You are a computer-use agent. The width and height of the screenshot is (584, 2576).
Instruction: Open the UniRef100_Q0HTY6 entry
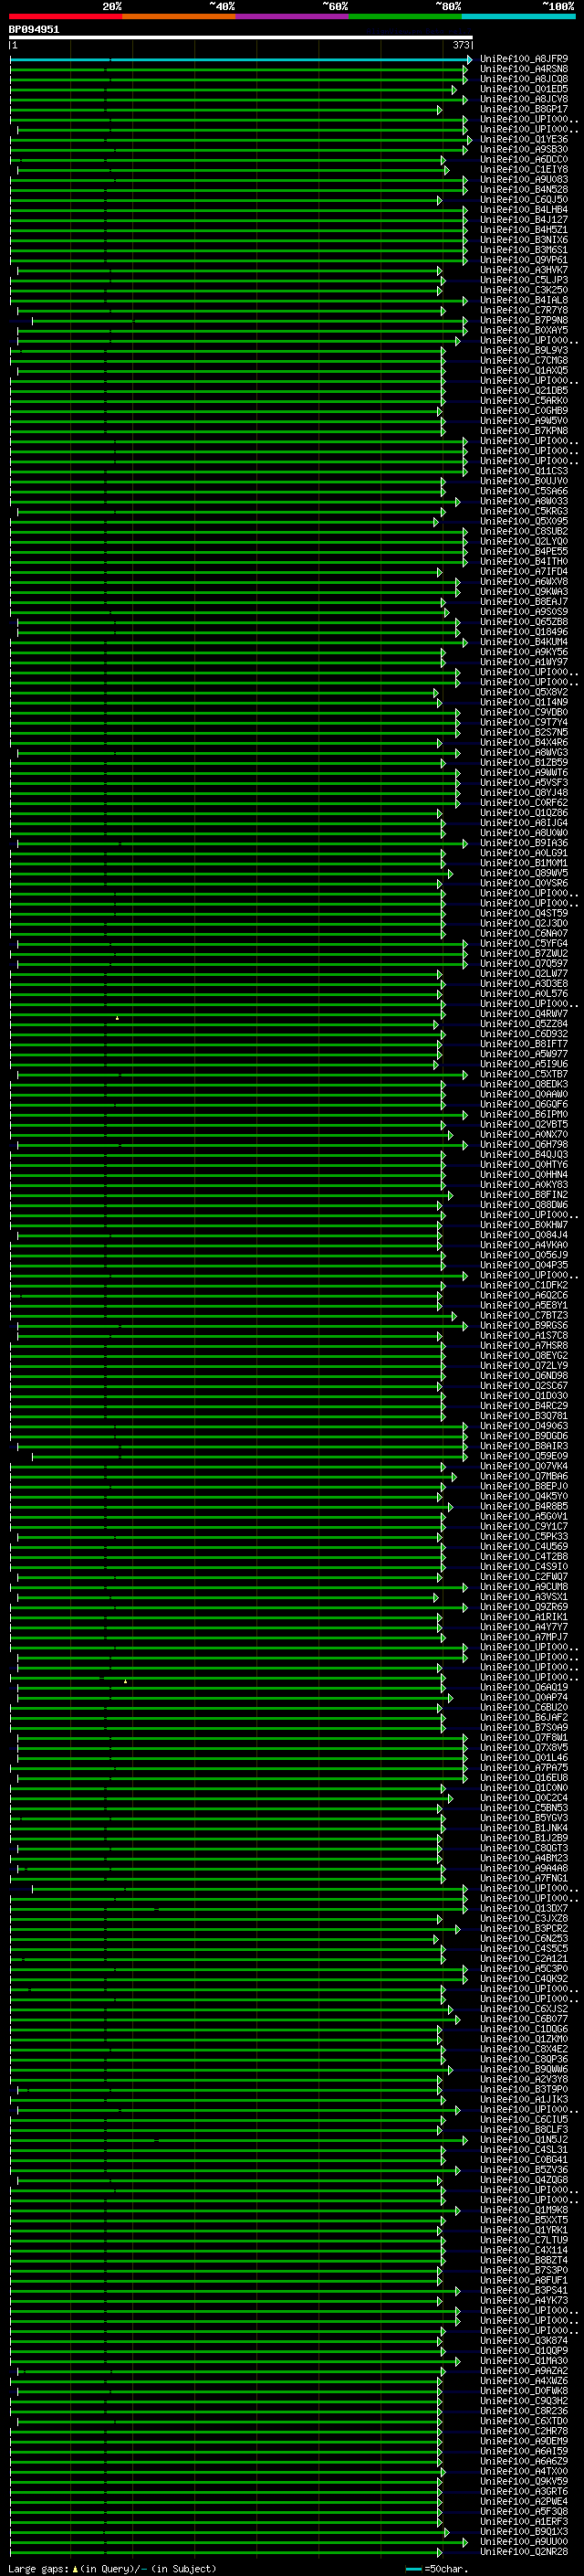click(523, 1165)
